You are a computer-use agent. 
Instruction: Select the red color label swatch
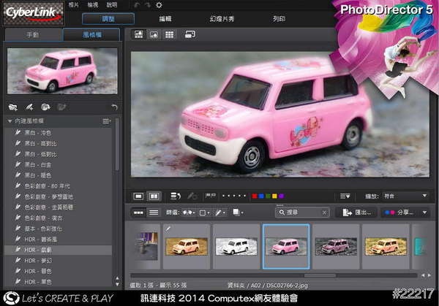254,196
